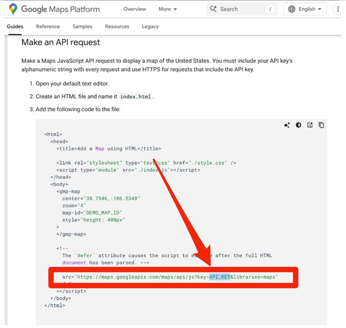Click the highlighted API_KEY placeholder text
This screenshot has width=346, height=328.
(220, 277)
